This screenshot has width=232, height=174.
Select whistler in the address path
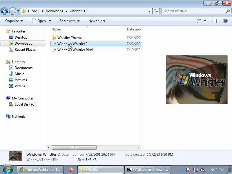pos(75,11)
